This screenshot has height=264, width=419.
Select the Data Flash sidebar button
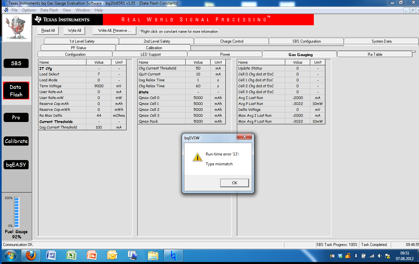(x=16, y=91)
